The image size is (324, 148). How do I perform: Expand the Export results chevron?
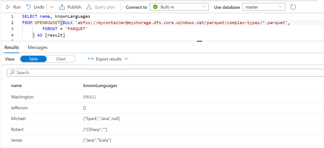tap(126, 59)
